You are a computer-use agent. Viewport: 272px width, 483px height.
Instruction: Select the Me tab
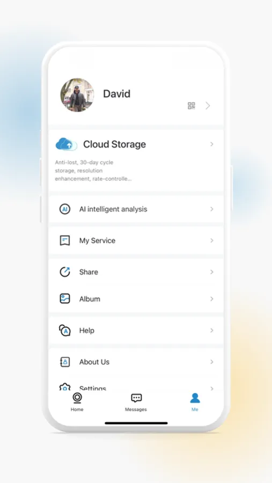[x=195, y=402]
